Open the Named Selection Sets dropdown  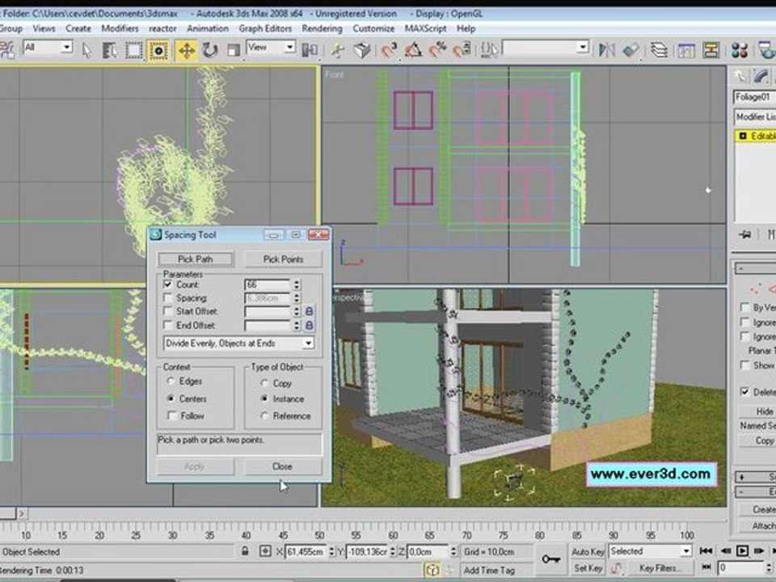click(546, 48)
